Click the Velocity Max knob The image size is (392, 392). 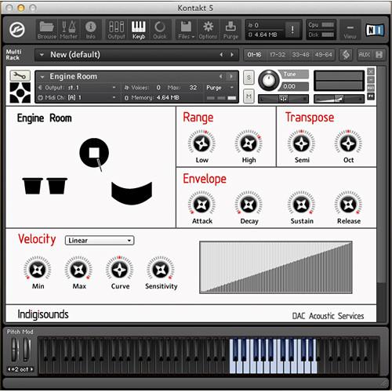coord(78,269)
